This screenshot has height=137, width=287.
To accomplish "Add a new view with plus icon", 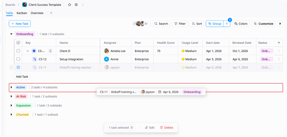I will pyautogui.click(x=51, y=13).
